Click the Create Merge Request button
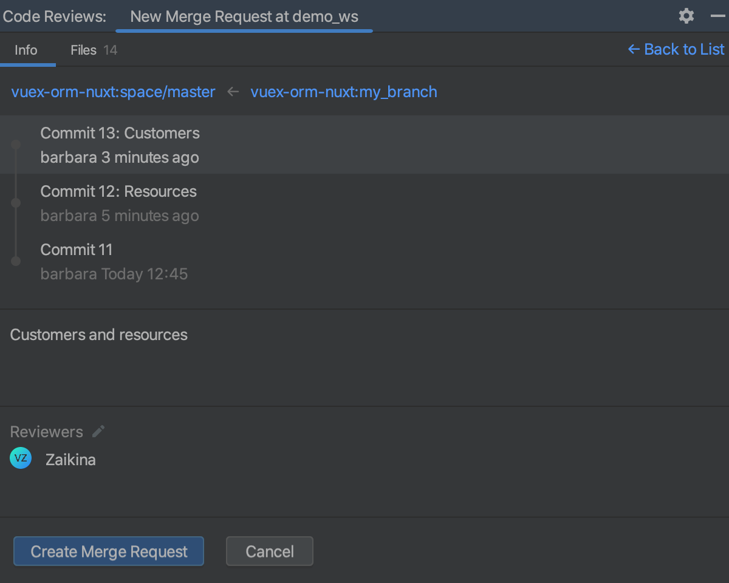This screenshot has height=583, width=729. click(x=108, y=551)
